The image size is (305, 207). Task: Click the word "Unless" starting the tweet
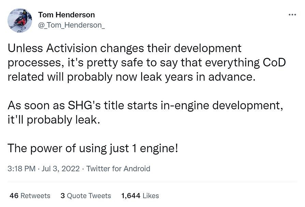pos(22,48)
